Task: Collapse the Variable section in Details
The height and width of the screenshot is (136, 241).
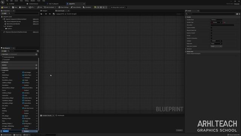Action: (186, 17)
